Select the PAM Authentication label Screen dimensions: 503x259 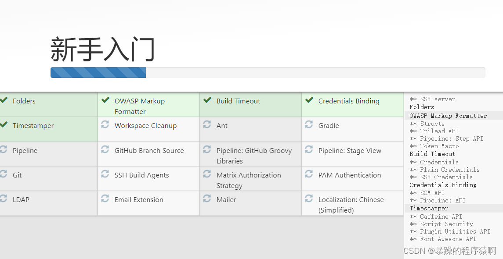point(350,175)
